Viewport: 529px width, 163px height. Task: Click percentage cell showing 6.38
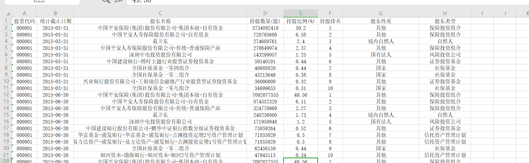tap(301, 35)
